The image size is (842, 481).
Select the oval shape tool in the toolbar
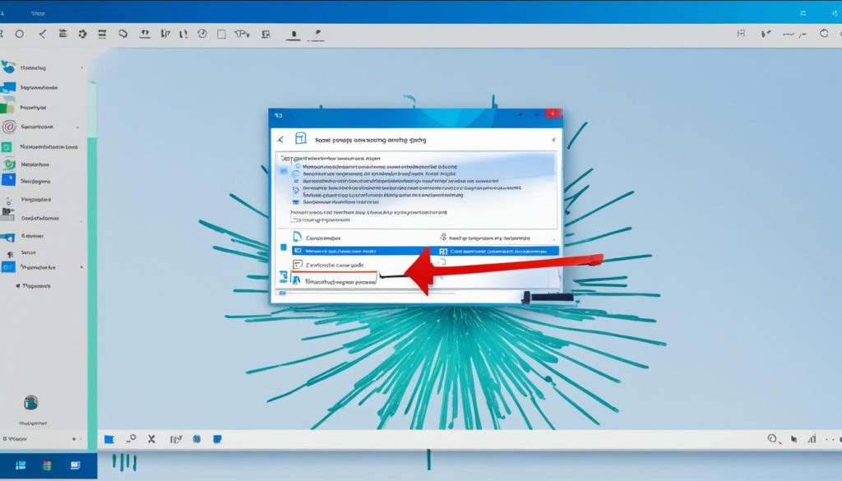20,34
